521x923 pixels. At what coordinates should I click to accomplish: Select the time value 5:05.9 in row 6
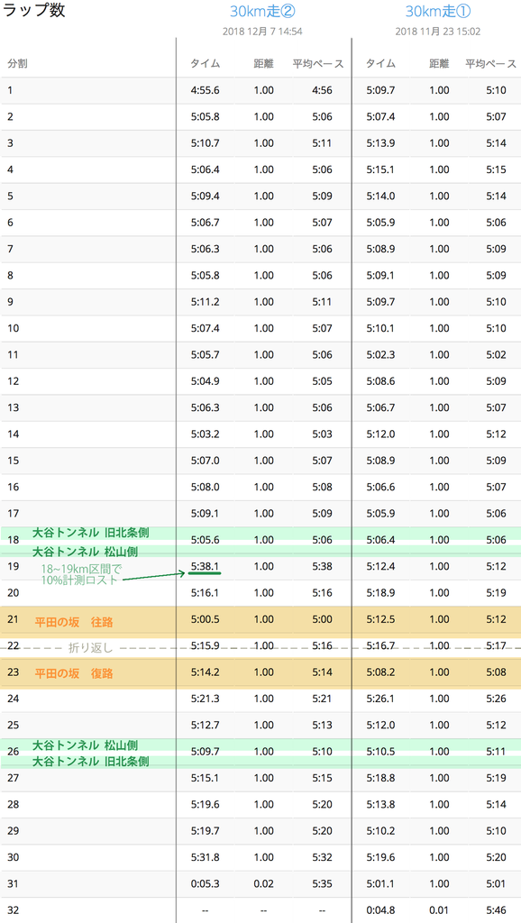point(380,224)
